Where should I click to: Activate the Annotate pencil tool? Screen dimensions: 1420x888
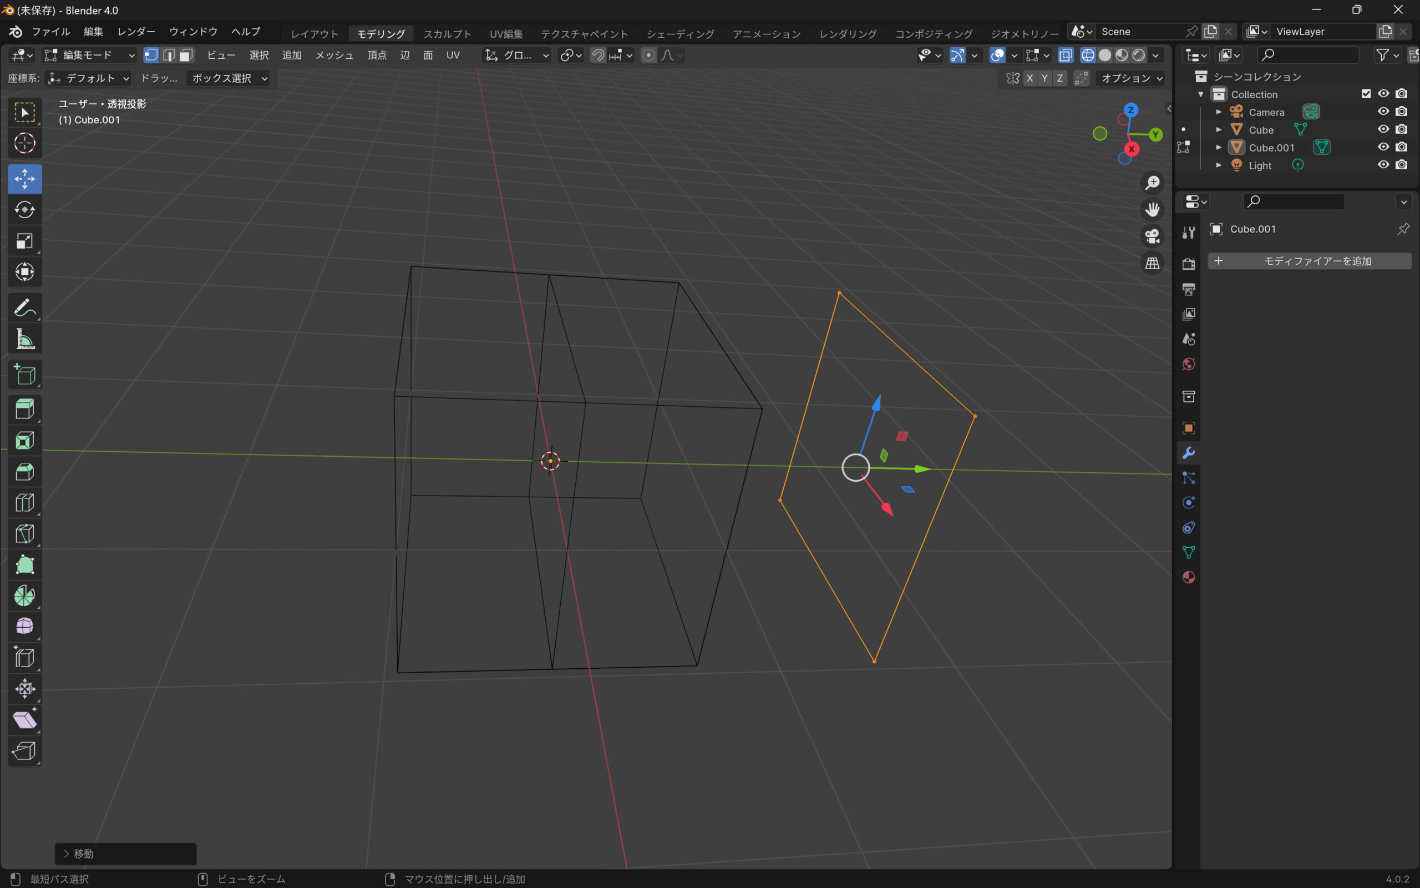(24, 307)
